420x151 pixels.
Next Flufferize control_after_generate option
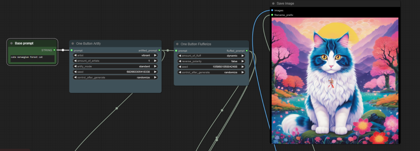pos(242,72)
